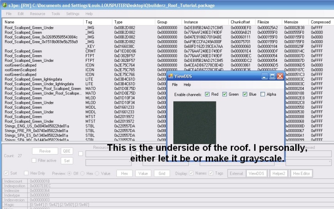Viewport: 334px width, 209px height.
Task: Click the ViewDDS window title bar icon
Action: [170, 76]
